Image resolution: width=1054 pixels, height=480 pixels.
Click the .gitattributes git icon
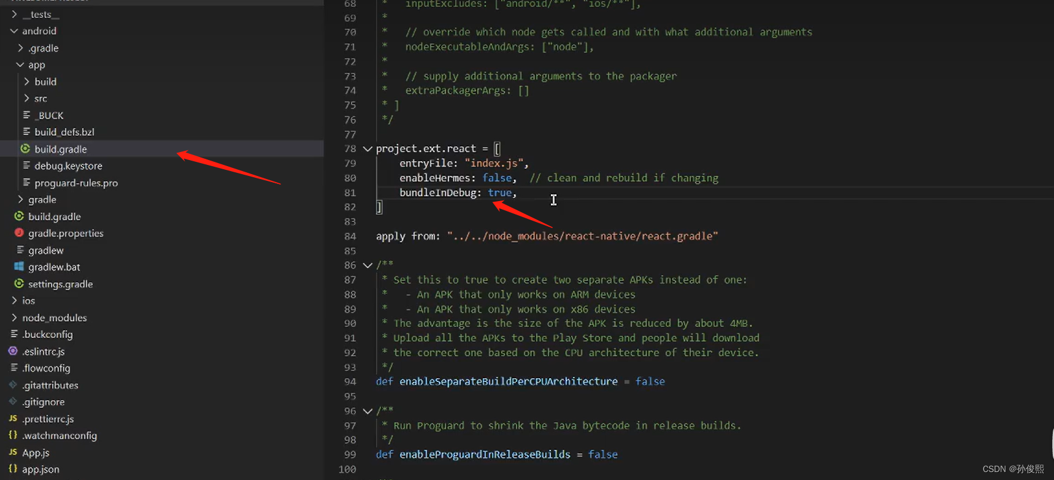coord(13,385)
